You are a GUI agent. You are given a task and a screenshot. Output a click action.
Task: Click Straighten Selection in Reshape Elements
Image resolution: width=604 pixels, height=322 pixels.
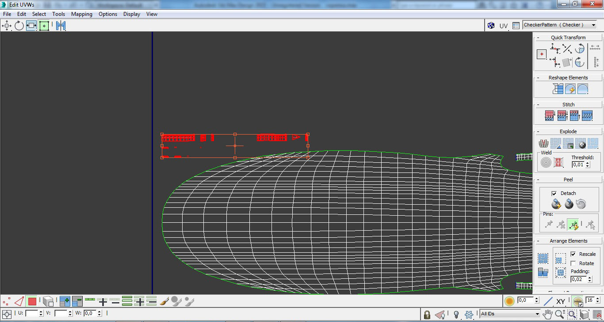pos(558,89)
